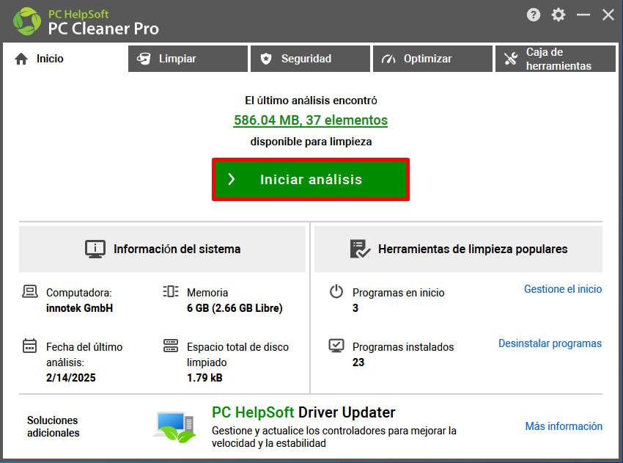This screenshot has width=623, height=463.
Task: Click the Programas en inicio label
Action: tap(398, 293)
